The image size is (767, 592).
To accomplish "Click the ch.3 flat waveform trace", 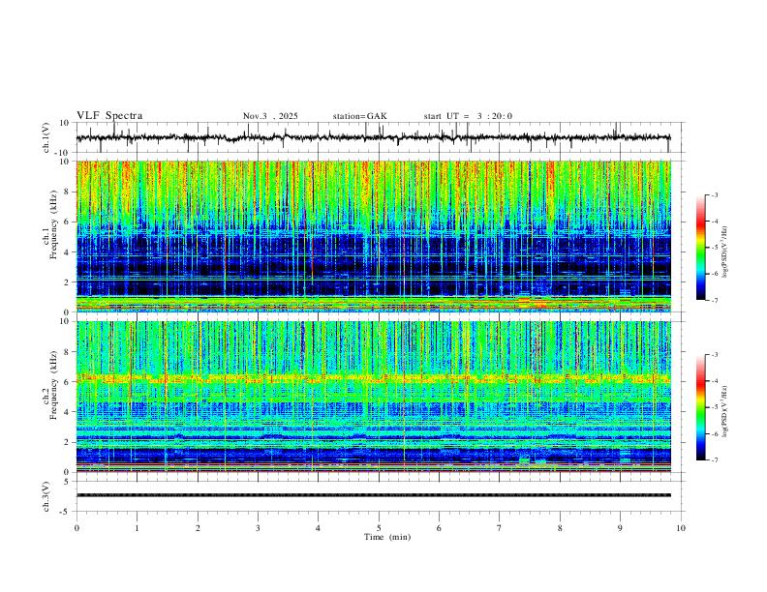I will pyautogui.click(x=374, y=495).
